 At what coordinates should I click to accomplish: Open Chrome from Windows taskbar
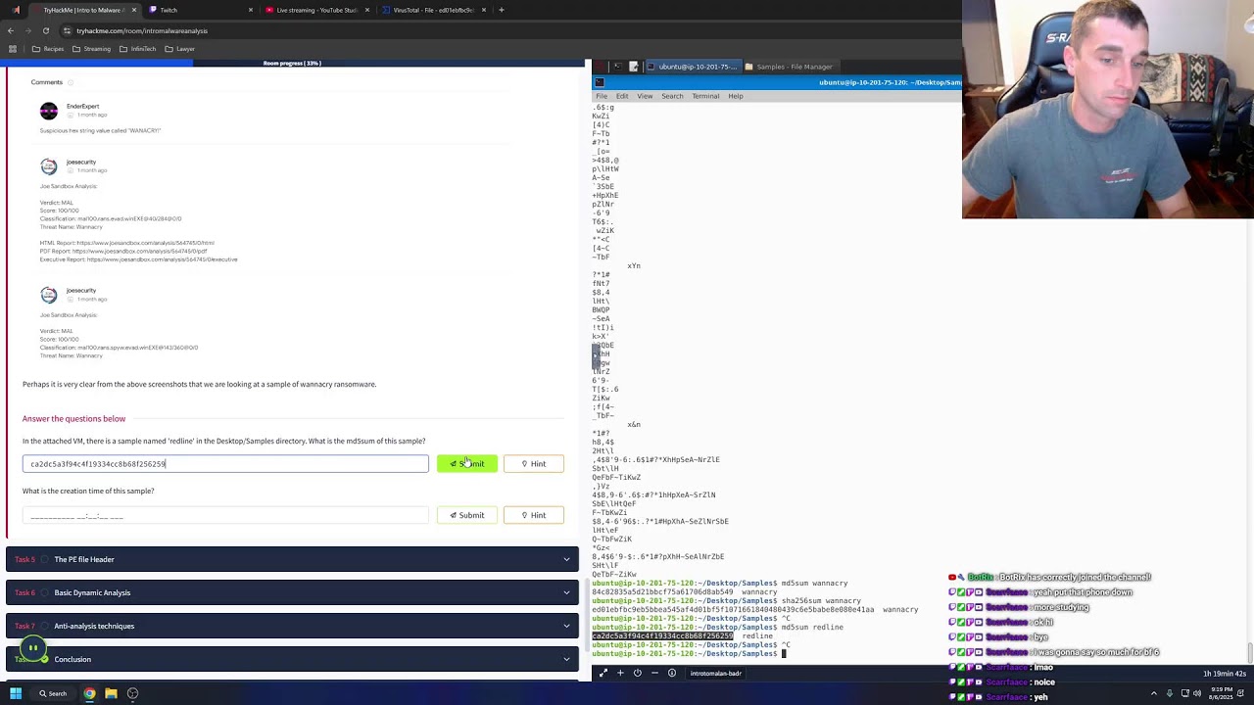pyautogui.click(x=89, y=693)
